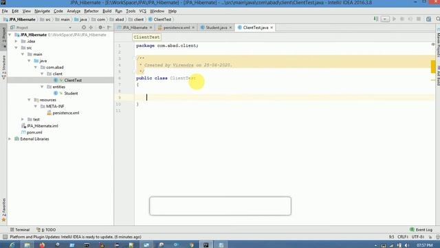Open the VCS menu

[x=142, y=11]
